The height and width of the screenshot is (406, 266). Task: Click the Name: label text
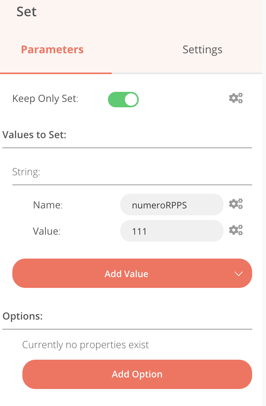point(48,205)
